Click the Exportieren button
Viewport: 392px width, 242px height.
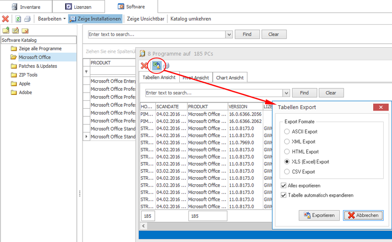pyautogui.click(x=319, y=215)
